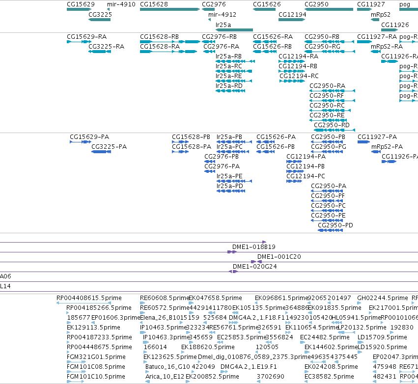
Task: Click the CG15626 gene label
Action: click(x=267, y=4)
